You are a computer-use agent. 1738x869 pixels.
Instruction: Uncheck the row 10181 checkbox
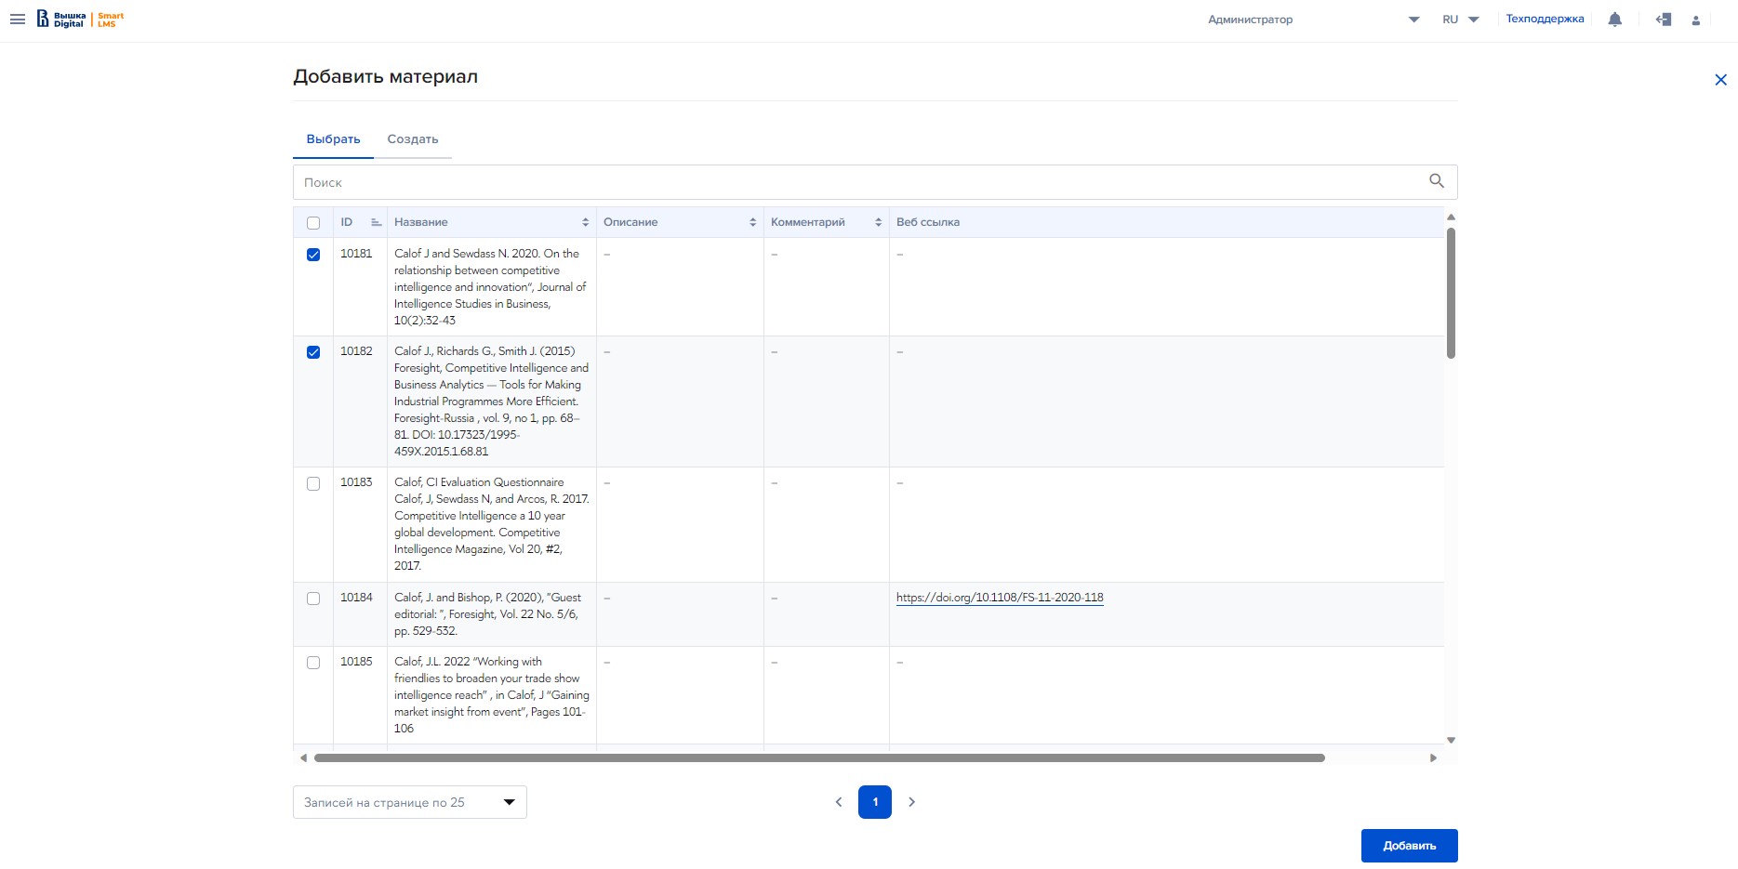tap(313, 255)
